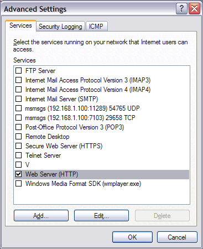The height and width of the screenshot is (249, 203).
Task: Check the Remote Desktop checkbox
Action: [18, 137]
